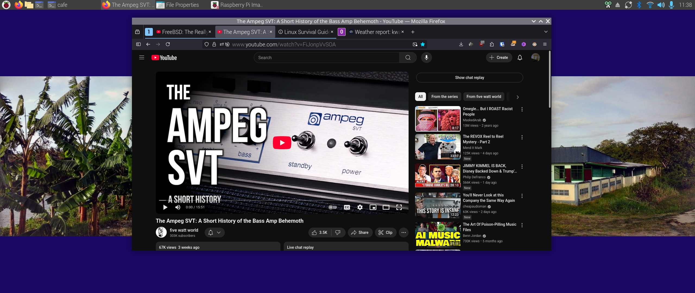Toggle the autoplay switch in player
The image size is (695, 293).
[332, 207]
